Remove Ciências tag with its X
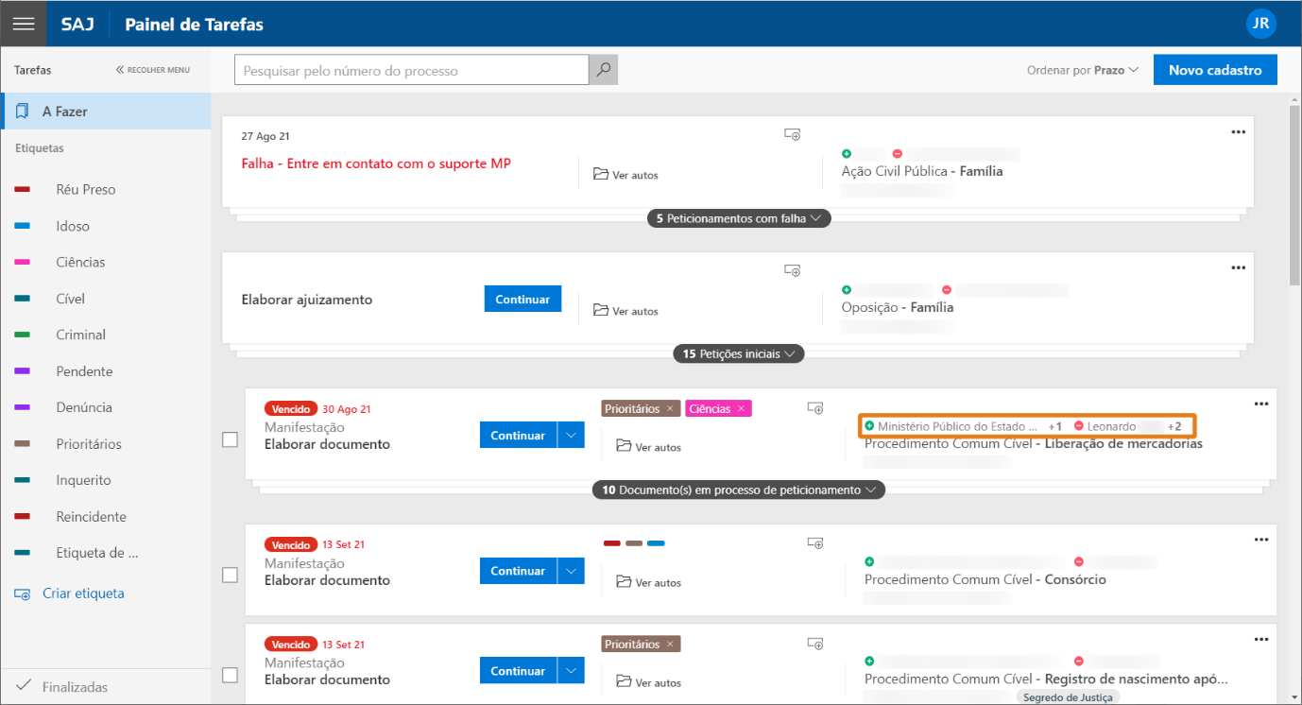The image size is (1302, 705). [x=741, y=408]
